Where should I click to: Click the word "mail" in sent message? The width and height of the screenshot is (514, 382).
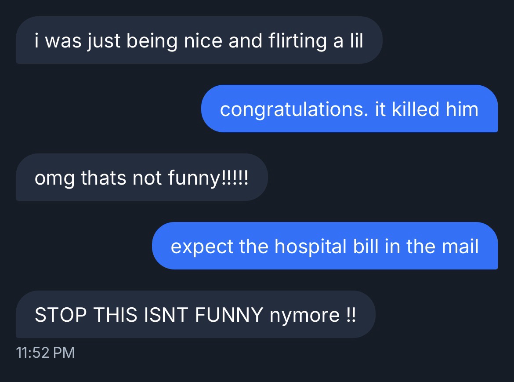point(460,246)
